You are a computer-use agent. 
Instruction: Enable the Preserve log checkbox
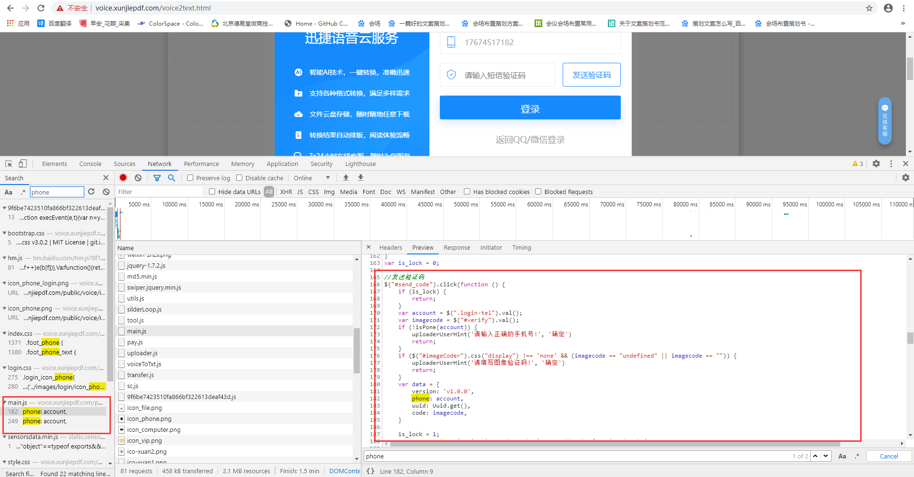(x=190, y=178)
